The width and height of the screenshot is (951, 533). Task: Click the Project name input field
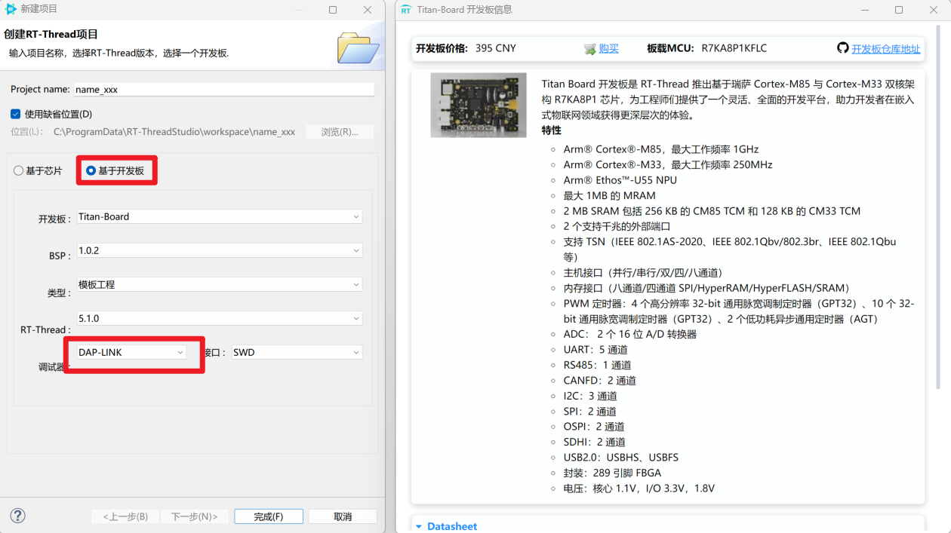pyautogui.click(x=224, y=89)
